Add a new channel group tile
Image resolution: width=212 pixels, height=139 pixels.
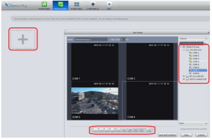(23, 39)
